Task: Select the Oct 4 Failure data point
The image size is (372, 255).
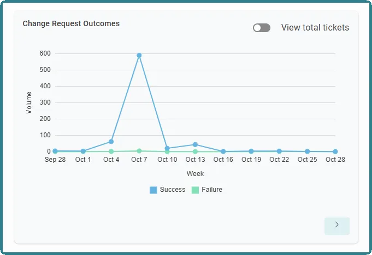Action: tap(111, 151)
